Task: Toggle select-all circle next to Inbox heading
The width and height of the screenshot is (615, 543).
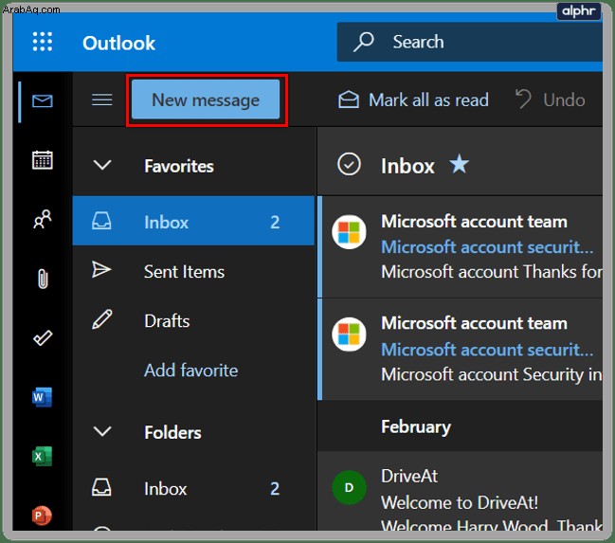Action: pyautogui.click(x=349, y=164)
